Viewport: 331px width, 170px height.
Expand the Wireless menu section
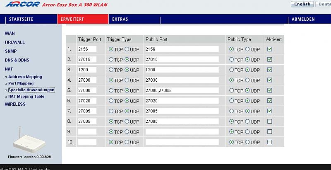click(x=15, y=104)
